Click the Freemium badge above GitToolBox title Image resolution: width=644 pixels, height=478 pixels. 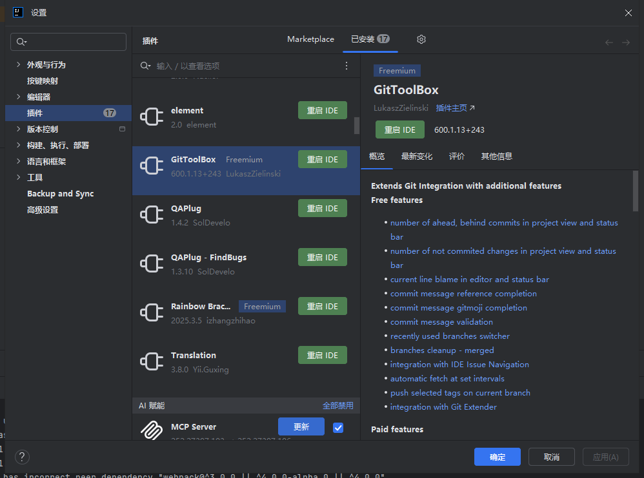pyautogui.click(x=397, y=70)
